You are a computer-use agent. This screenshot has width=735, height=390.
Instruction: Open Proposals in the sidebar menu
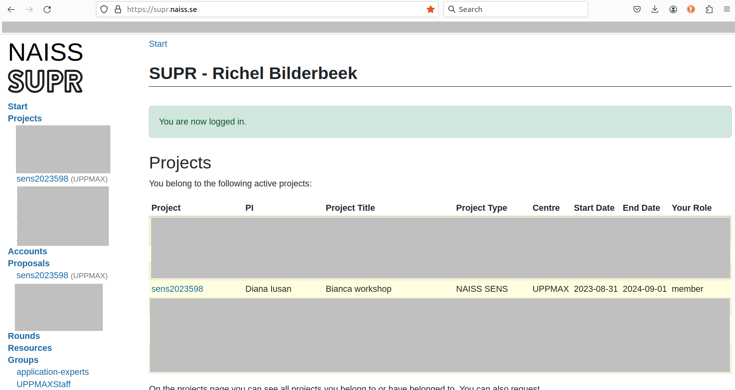(x=29, y=263)
